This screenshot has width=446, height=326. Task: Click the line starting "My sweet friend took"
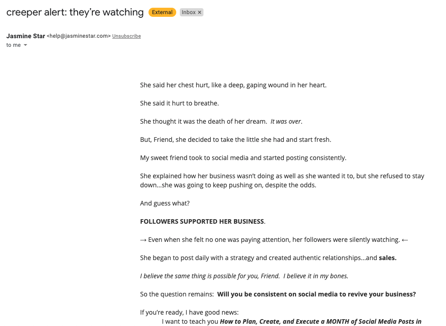pyautogui.click(x=243, y=158)
